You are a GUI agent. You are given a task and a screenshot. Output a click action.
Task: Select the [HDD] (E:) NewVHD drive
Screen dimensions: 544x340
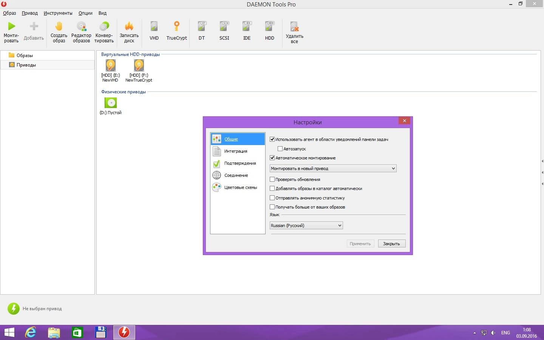click(x=110, y=71)
